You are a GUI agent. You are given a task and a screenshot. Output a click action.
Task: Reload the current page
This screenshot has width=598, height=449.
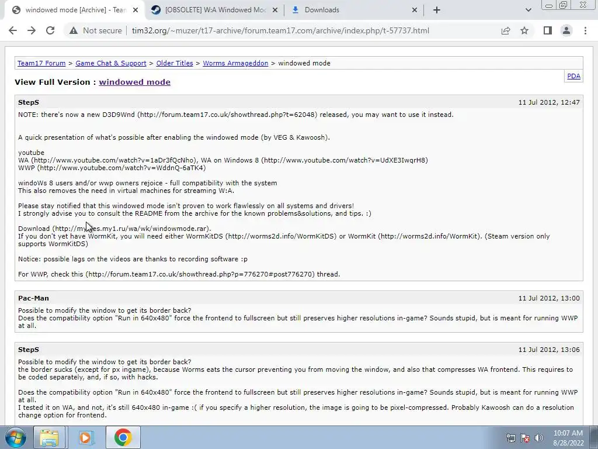[50, 30]
